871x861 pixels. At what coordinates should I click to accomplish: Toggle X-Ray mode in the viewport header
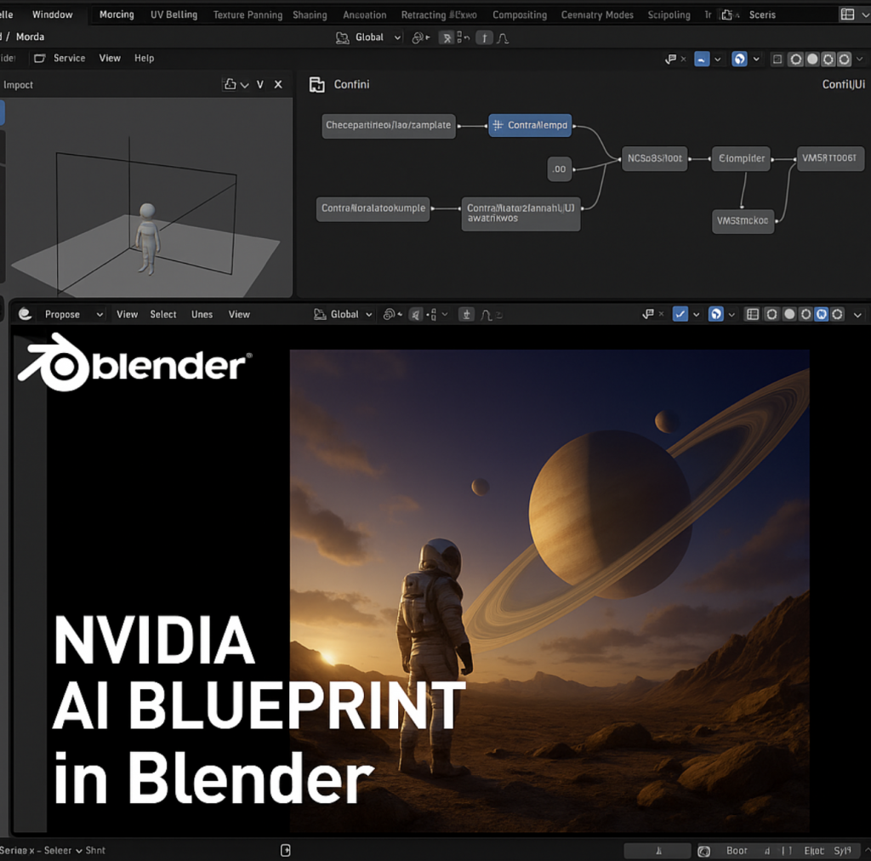pyautogui.click(x=752, y=314)
